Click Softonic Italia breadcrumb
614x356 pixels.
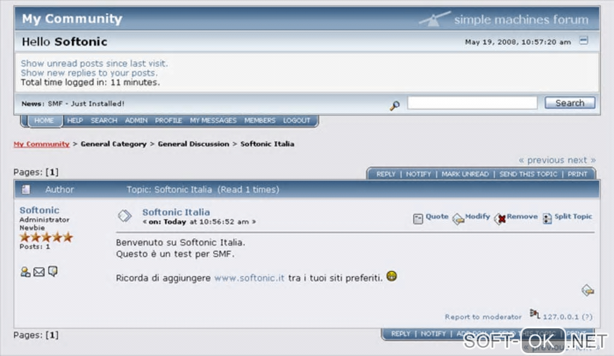click(x=267, y=144)
